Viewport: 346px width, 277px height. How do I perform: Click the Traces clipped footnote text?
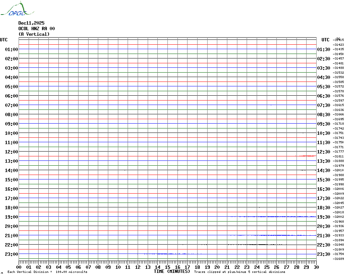tap(240, 272)
